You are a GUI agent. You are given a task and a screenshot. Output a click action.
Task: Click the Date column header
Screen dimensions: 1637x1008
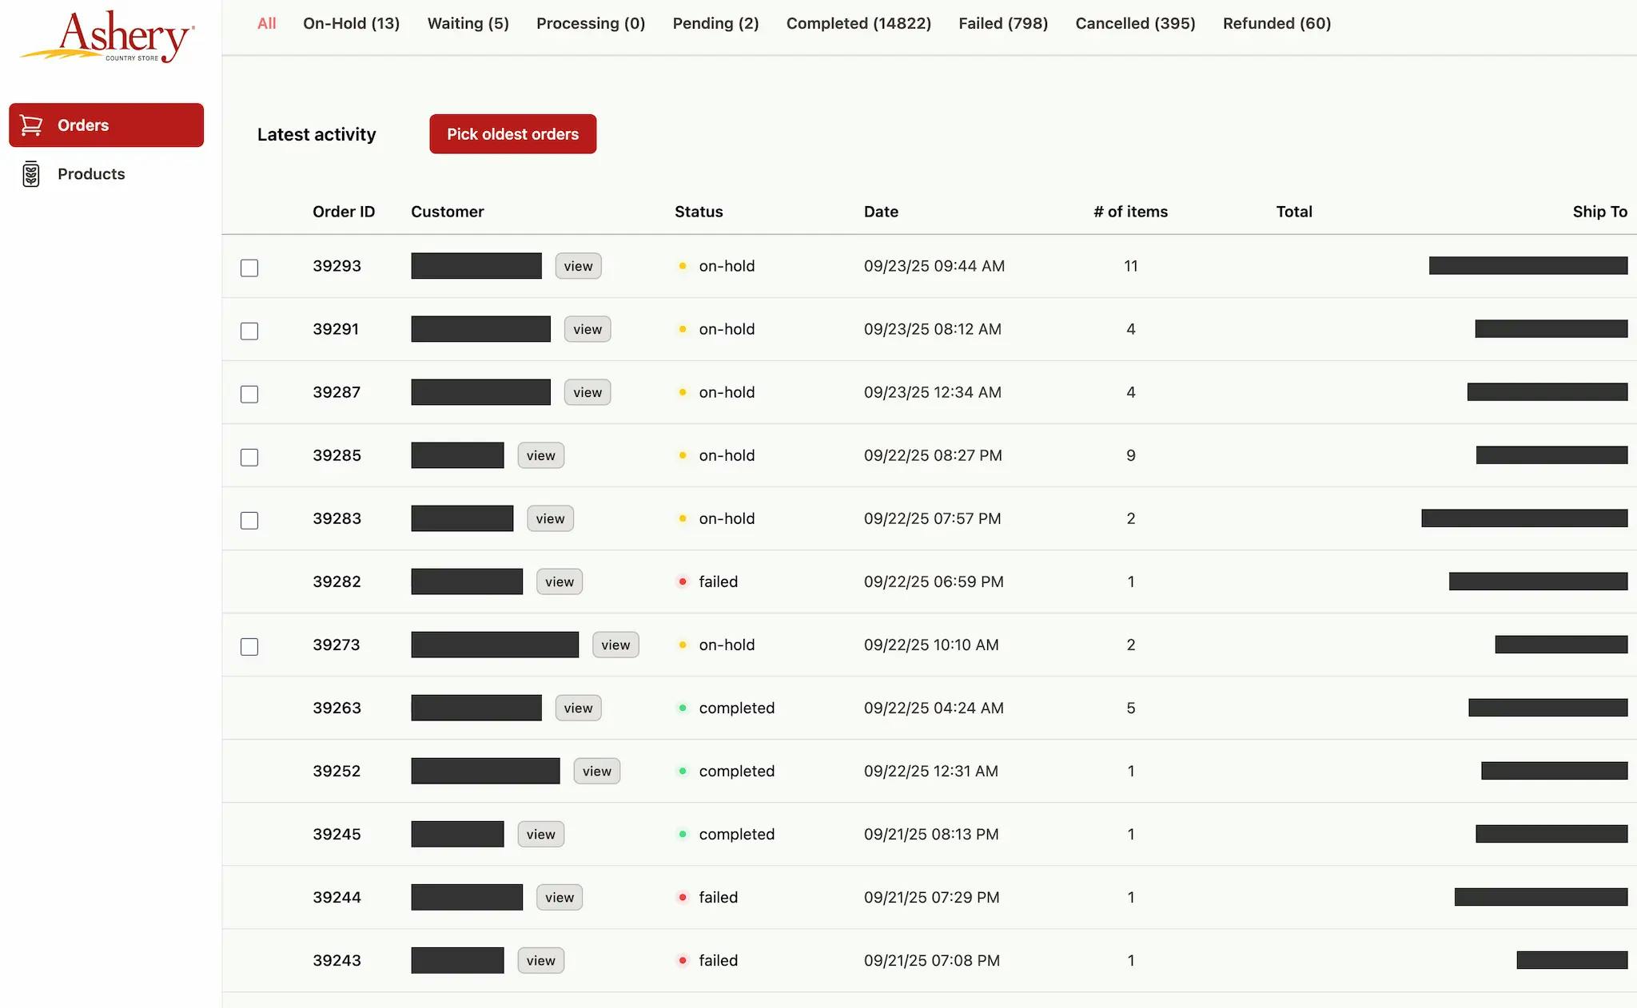coord(881,212)
